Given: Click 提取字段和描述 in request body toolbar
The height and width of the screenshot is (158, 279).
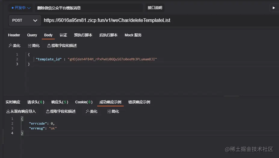Looking at the screenshot, I should tap(62, 46).
